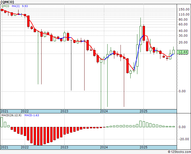The height and width of the screenshot is (154, 191).
Task: Click the 2022 label on price chart timeline
Action: pos(25,111)
